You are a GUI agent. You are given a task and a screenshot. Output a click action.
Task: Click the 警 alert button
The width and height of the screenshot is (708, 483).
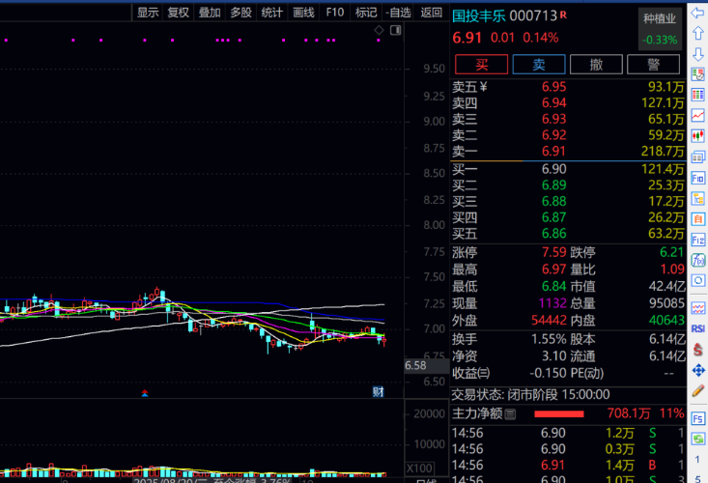(x=653, y=64)
